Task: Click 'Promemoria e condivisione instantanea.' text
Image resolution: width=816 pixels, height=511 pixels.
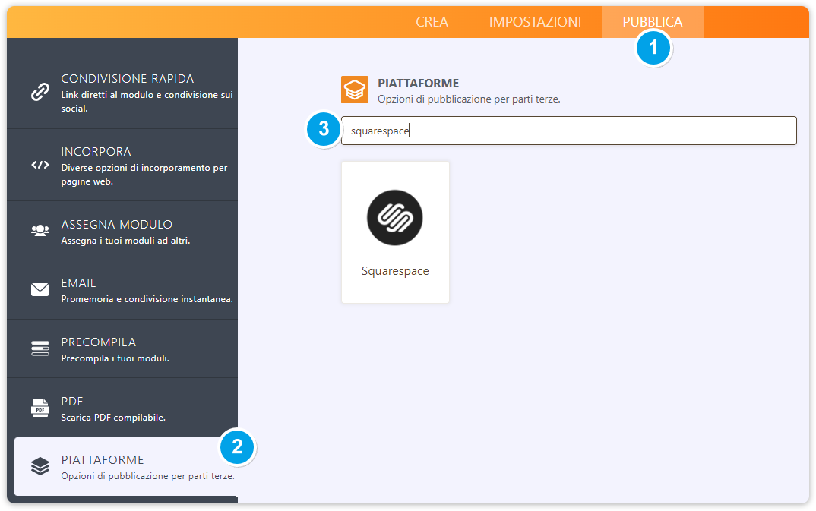Action: click(147, 299)
